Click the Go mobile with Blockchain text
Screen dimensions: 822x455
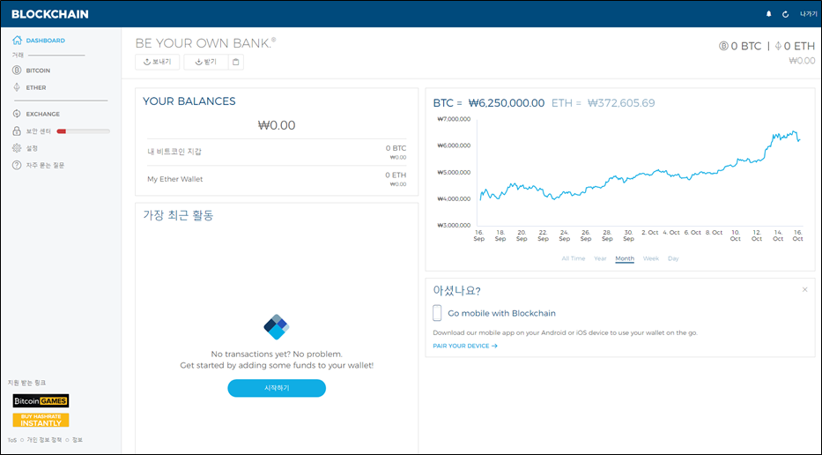tap(501, 313)
